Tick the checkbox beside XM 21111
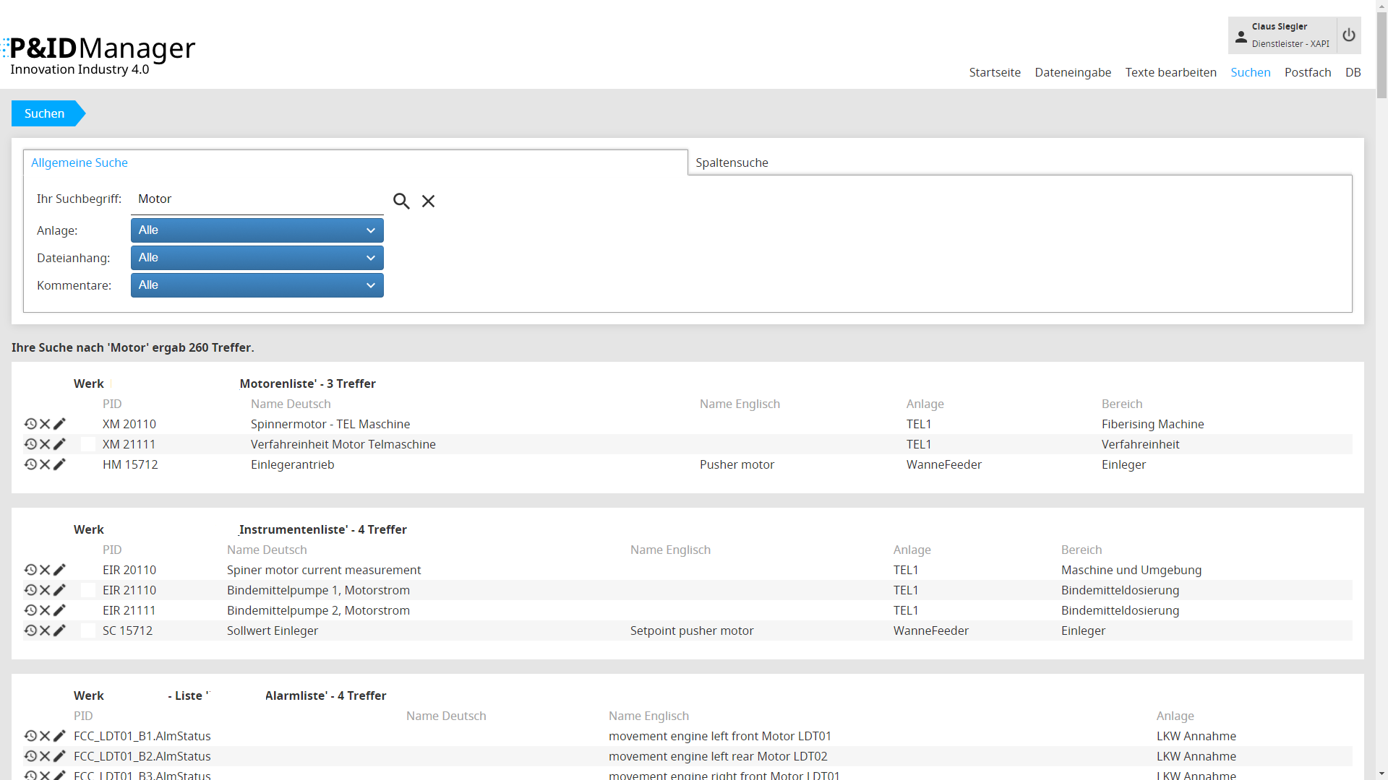Image resolution: width=1388 pixels, height=780 pixels. tap(88, 444)
